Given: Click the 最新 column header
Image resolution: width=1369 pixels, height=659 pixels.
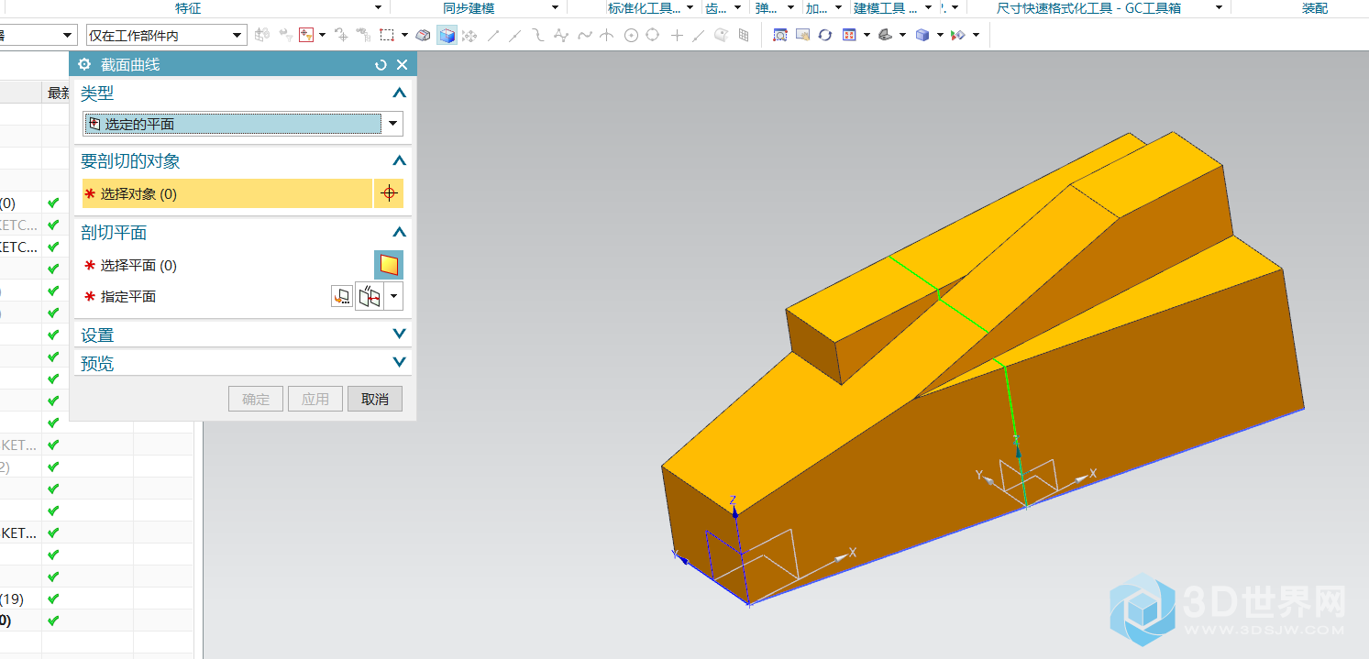Looking at the screenshot, I should point(58,93).
